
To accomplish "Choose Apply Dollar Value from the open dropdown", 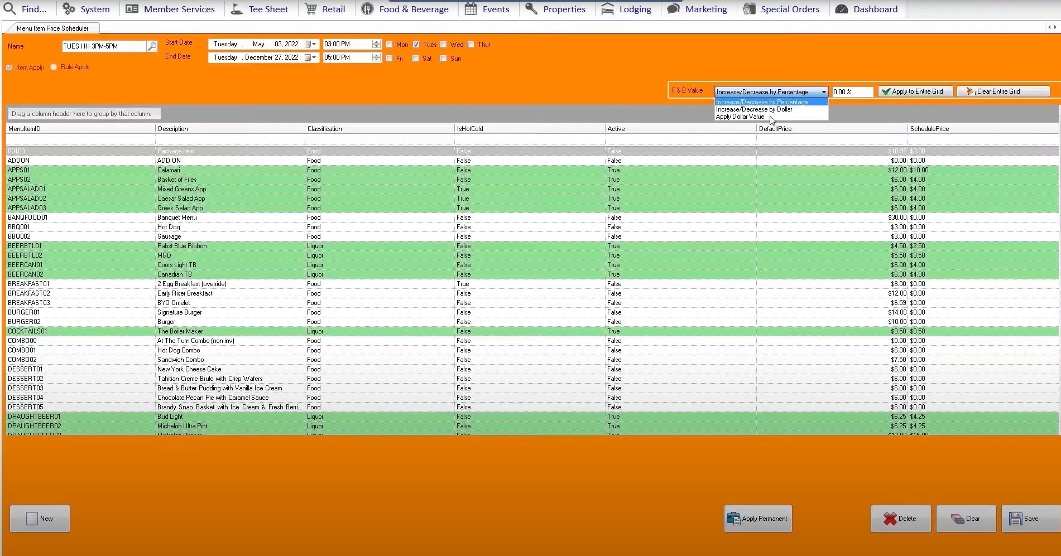I will (740, 117).
